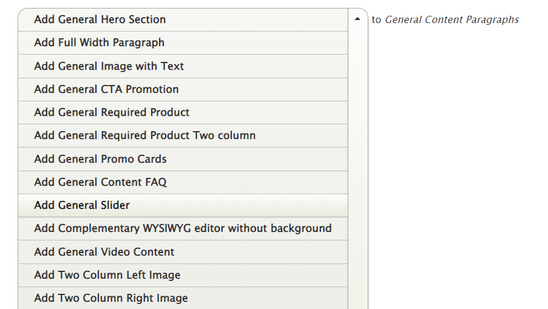Collapse the dropbutton arrow toggle
The image size is (548, 309).
click(357, 19)
